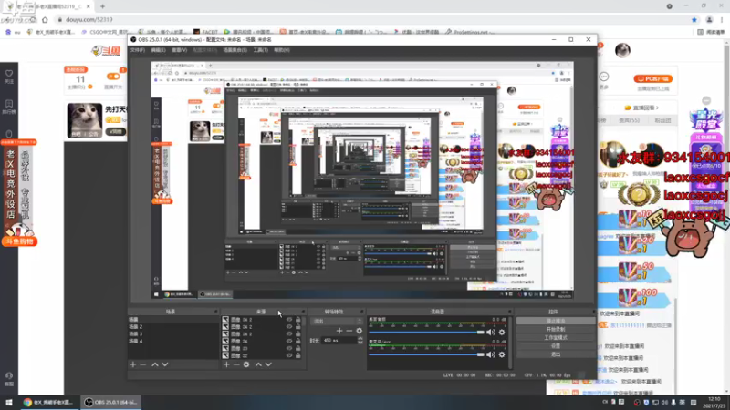The width and height of the screenshot is (730, 410).
Task: Mute the 麦克风/Aux speaker icon
Action: [x=491, y=354]
